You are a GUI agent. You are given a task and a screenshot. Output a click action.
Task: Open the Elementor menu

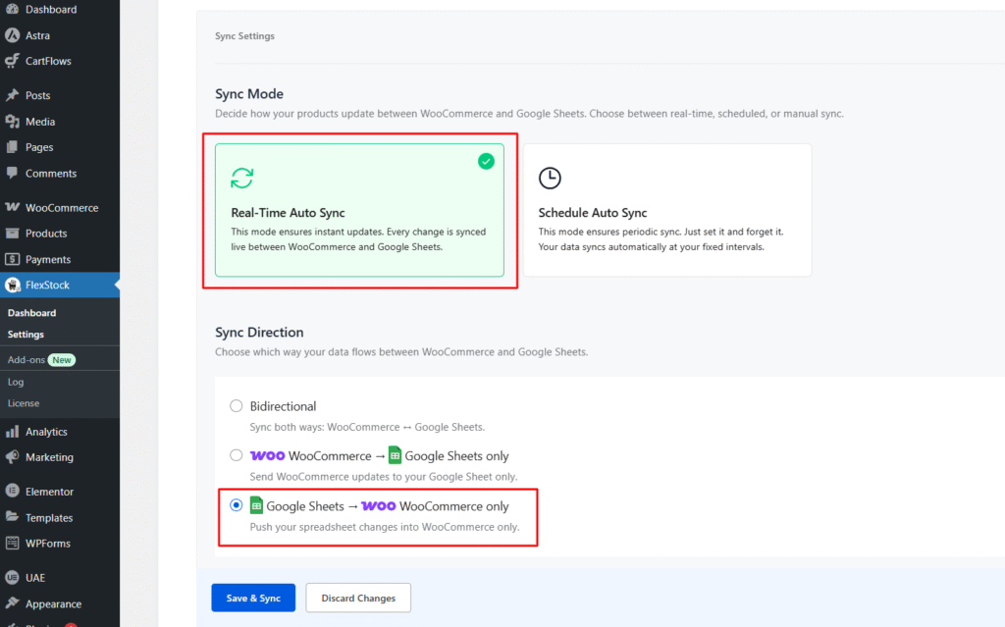tap(60, 491)
